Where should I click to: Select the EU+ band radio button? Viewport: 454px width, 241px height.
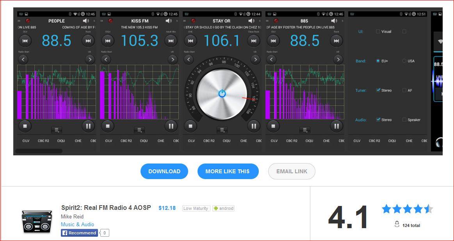[x=378, y=61]
